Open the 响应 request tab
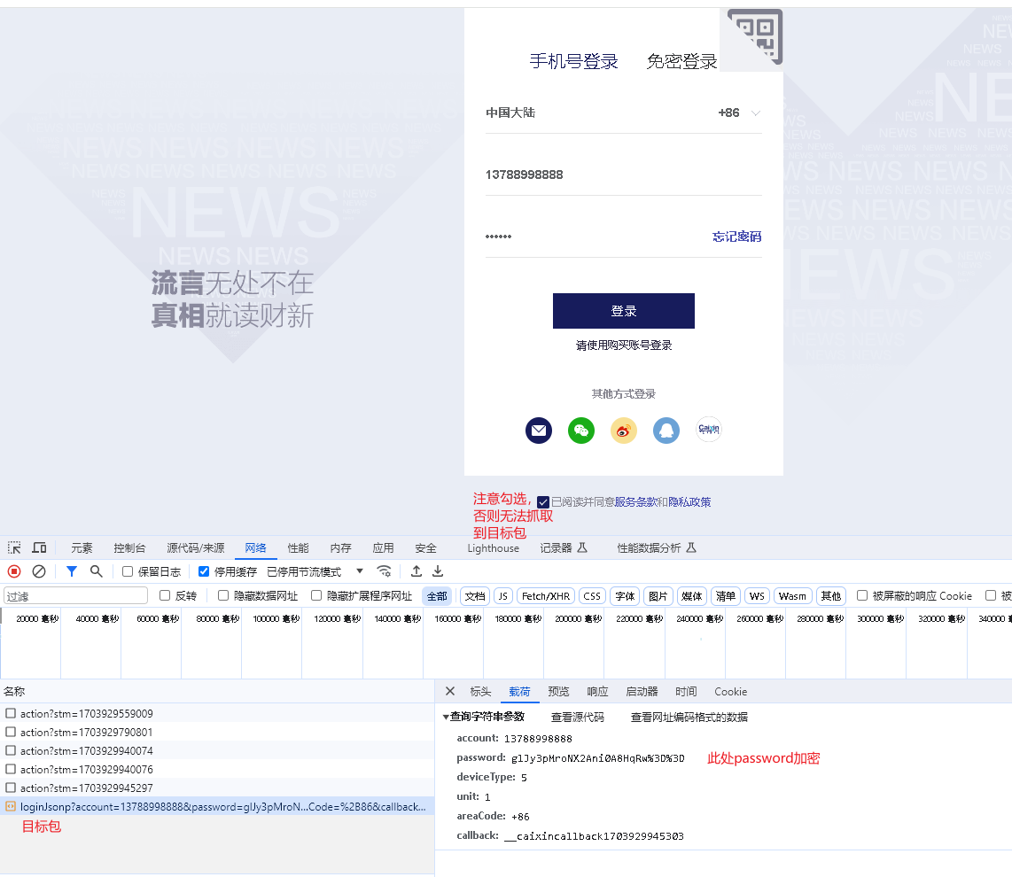 tap(597, 691)
